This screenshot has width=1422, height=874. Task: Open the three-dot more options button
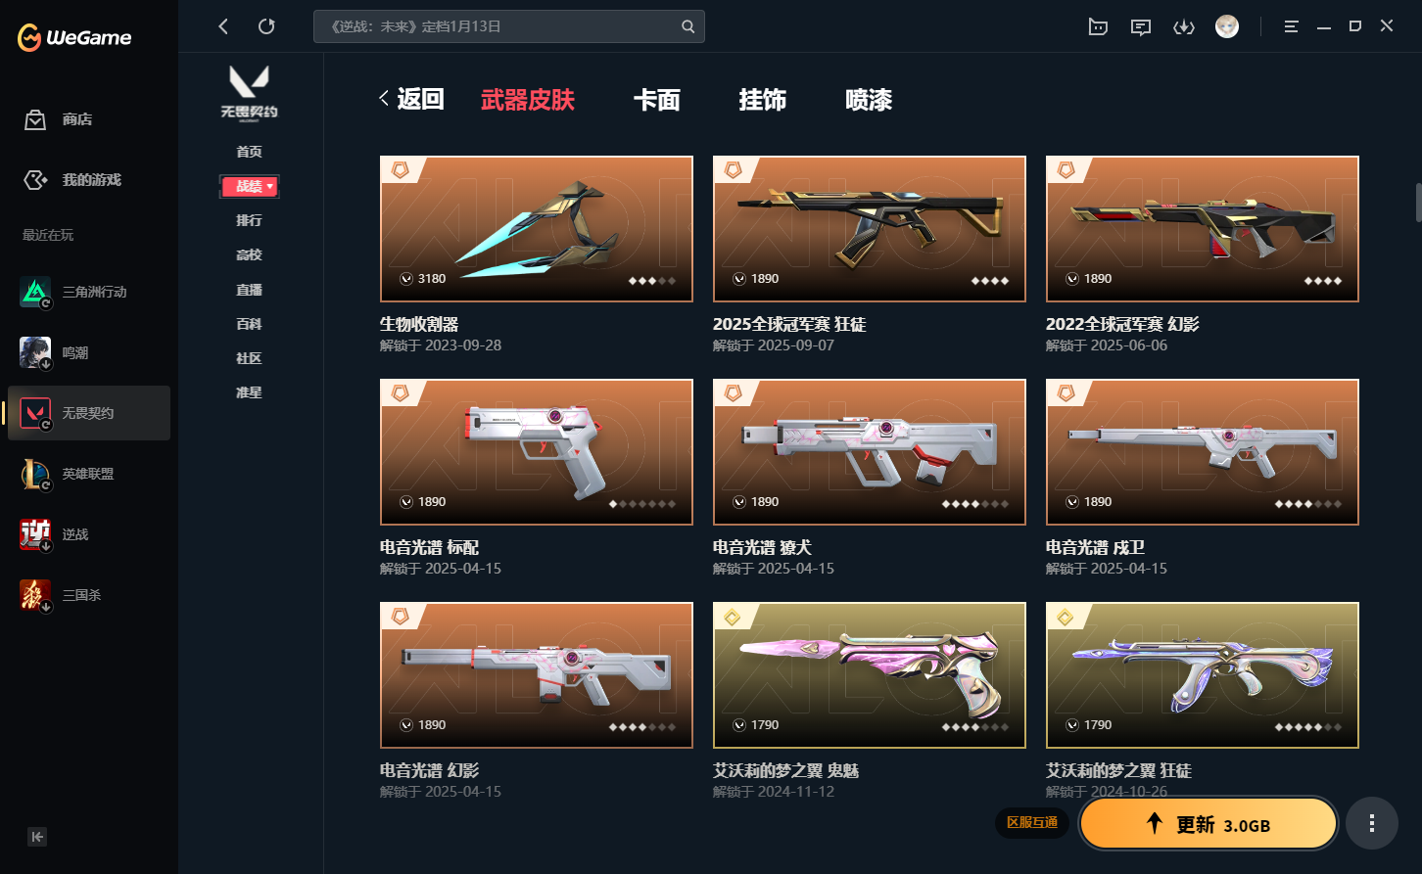click(1371, 823)
